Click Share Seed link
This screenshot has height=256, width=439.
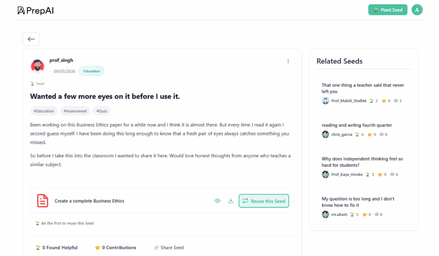(169, 247)
